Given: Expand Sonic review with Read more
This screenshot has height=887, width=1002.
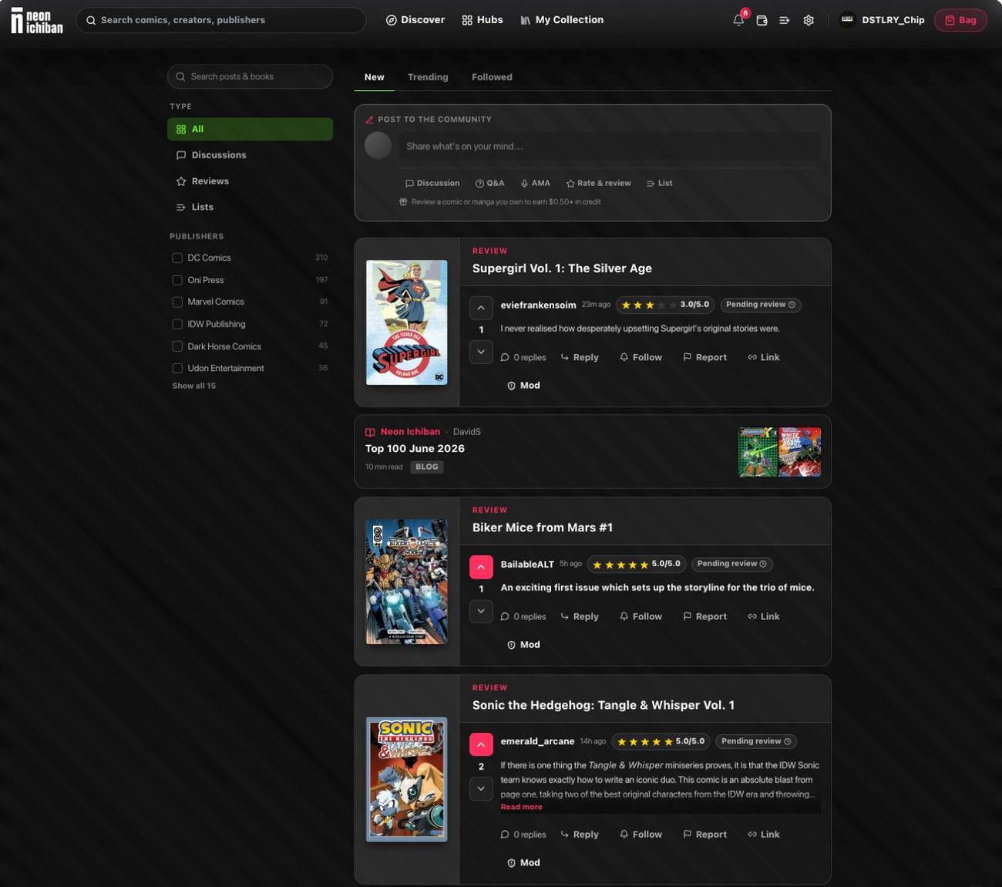Looking at the screenshot, I should pyautogui.click(x=521, y=807).
